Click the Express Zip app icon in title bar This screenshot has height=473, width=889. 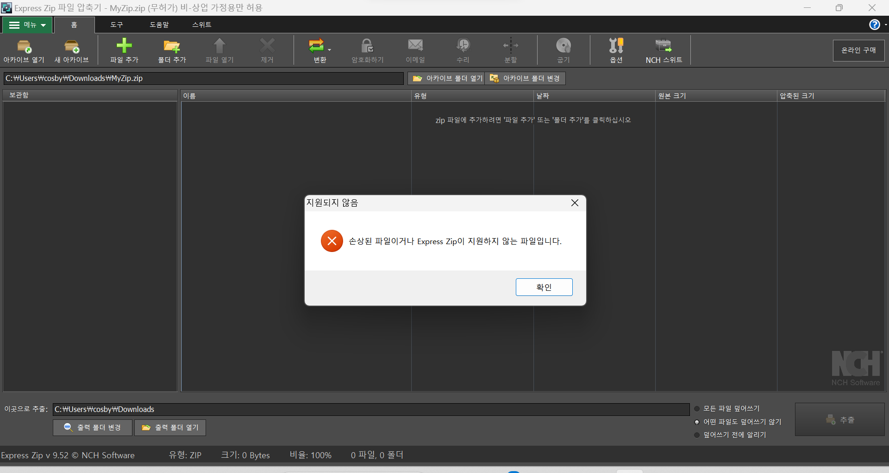click(x=6, y=8)
